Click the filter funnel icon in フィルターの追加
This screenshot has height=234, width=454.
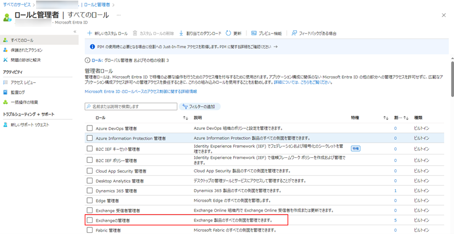(x=185, y=106)
